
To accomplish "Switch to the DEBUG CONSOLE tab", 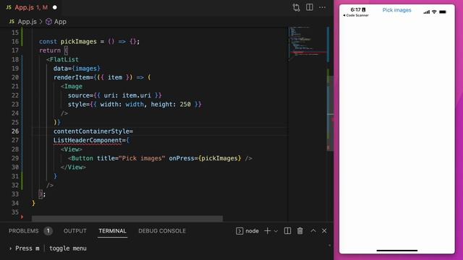I will tap(162, 231).
